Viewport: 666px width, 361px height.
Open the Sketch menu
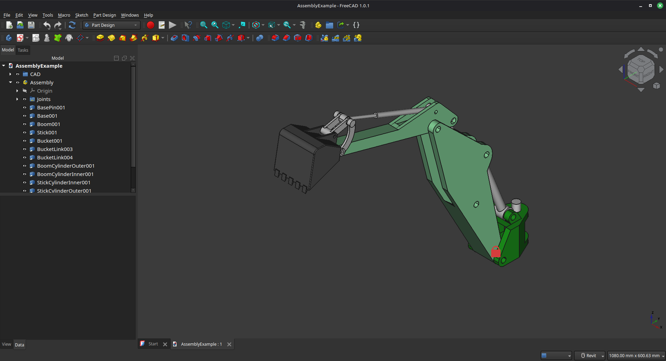[82, 15]
